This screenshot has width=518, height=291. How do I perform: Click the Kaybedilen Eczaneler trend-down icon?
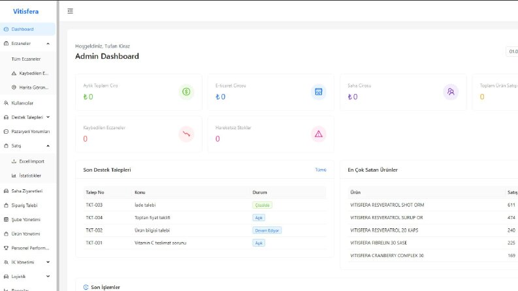click(x=186, y=134)
